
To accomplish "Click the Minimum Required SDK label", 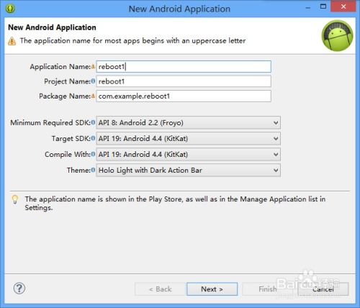I will point(50,122).
